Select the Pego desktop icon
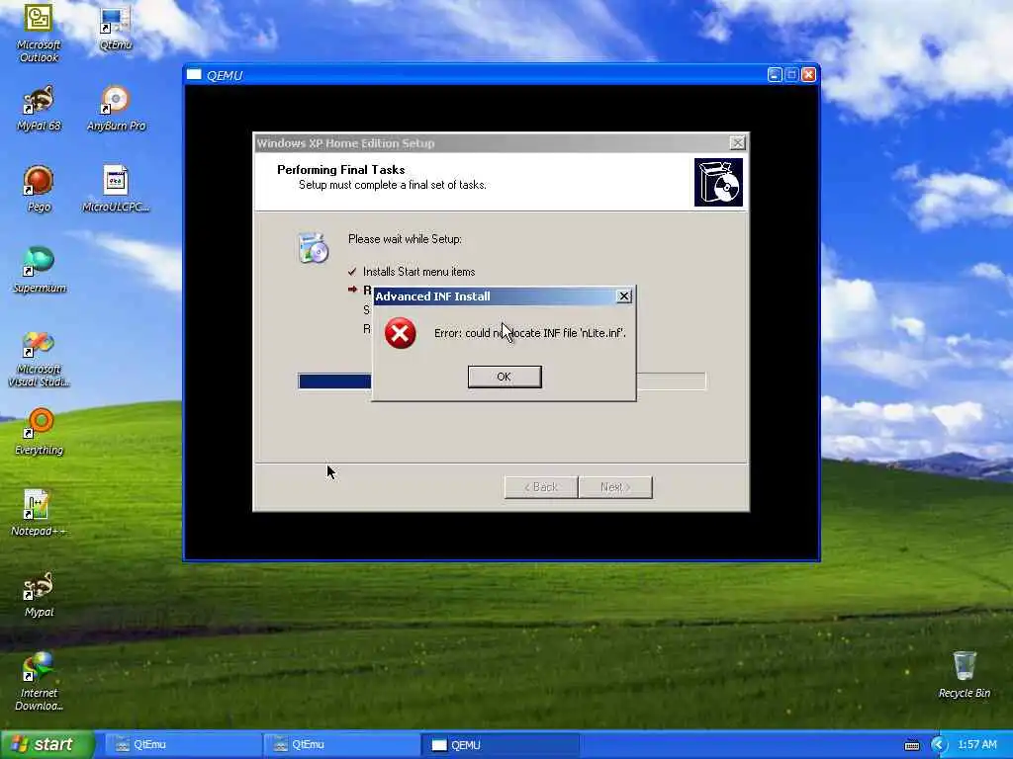The height and width of the screenshot is (759, 1013). coord(39,189)
